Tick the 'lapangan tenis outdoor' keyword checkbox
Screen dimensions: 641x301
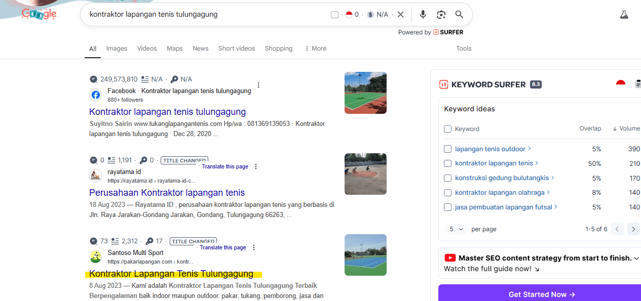pos(447,149)
